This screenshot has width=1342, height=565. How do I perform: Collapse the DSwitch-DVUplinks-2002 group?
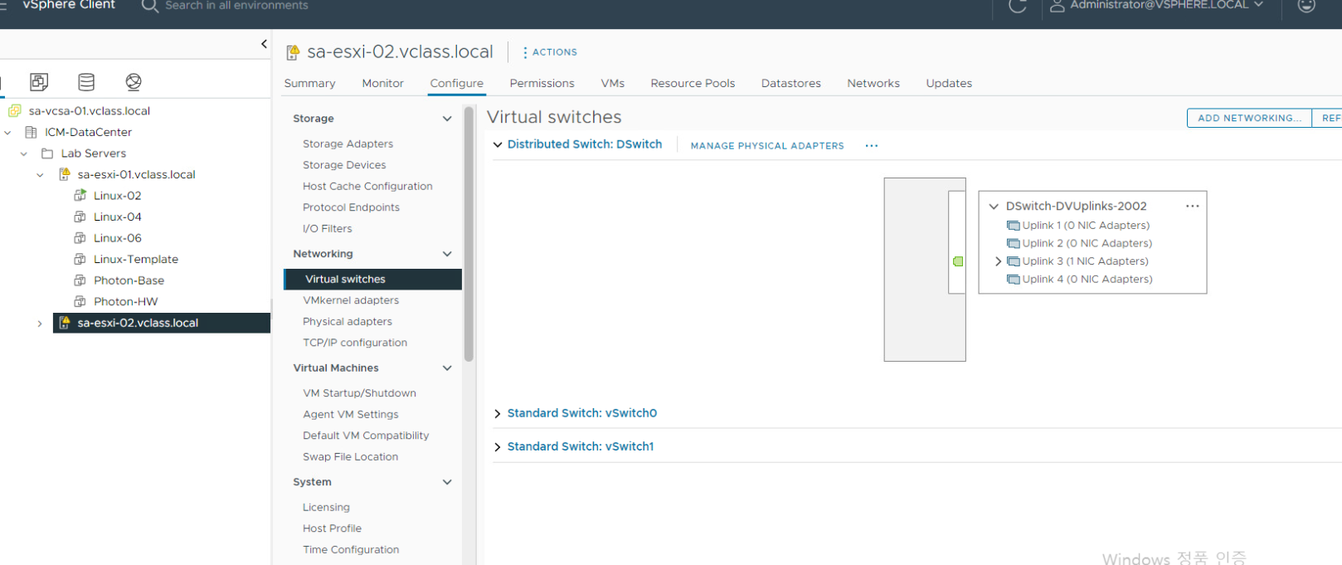(994, 207)
